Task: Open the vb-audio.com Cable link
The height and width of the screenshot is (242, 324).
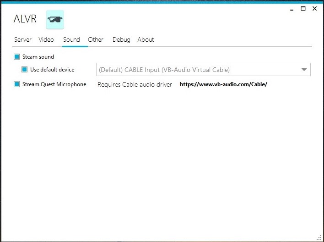Action: pos(223,84)
